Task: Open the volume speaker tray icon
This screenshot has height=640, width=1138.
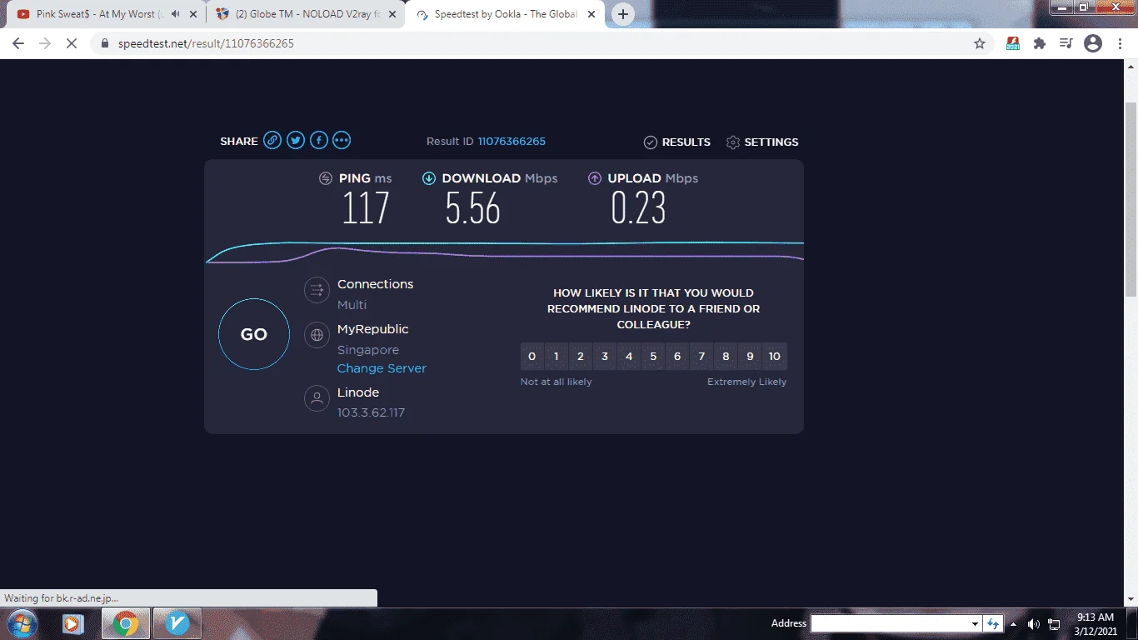Action: 1034,623
